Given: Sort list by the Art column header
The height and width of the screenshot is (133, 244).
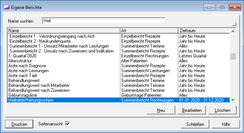Looking at the screenshot, I should click(149, 31).
